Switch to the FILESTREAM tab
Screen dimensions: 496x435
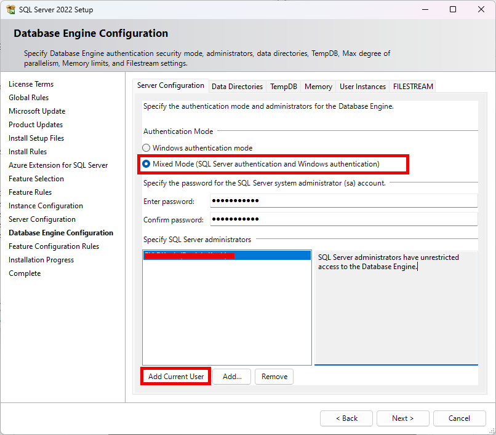tap(413, 87)
